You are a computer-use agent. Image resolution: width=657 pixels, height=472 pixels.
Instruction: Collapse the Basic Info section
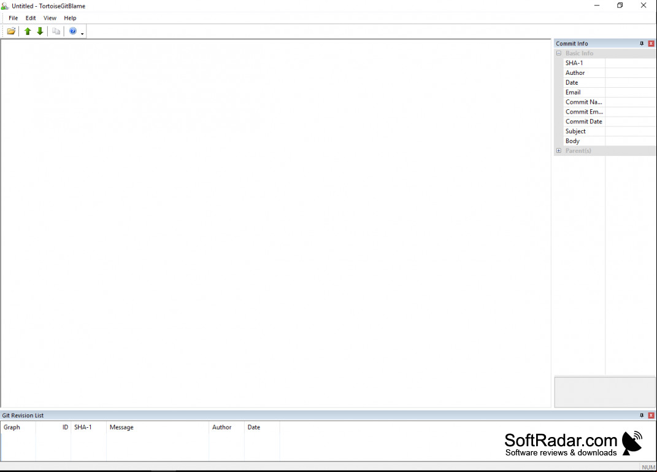(x=558, y=53)
